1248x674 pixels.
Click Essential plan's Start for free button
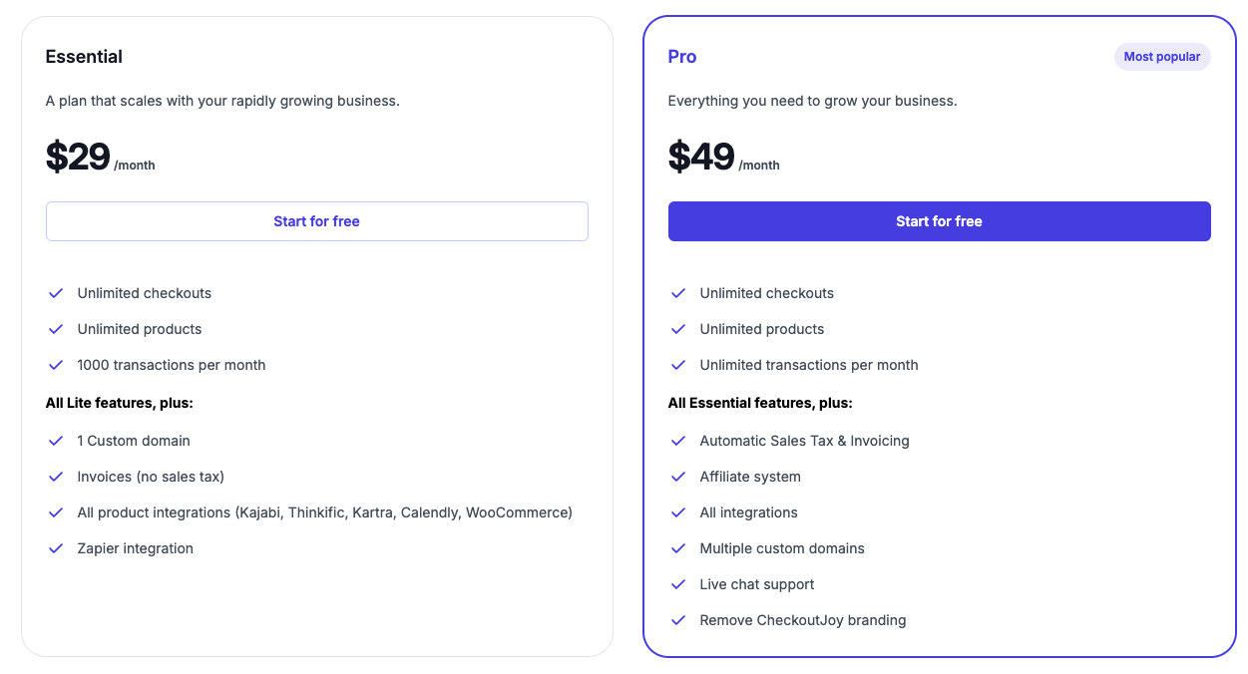tap(316, 221)
